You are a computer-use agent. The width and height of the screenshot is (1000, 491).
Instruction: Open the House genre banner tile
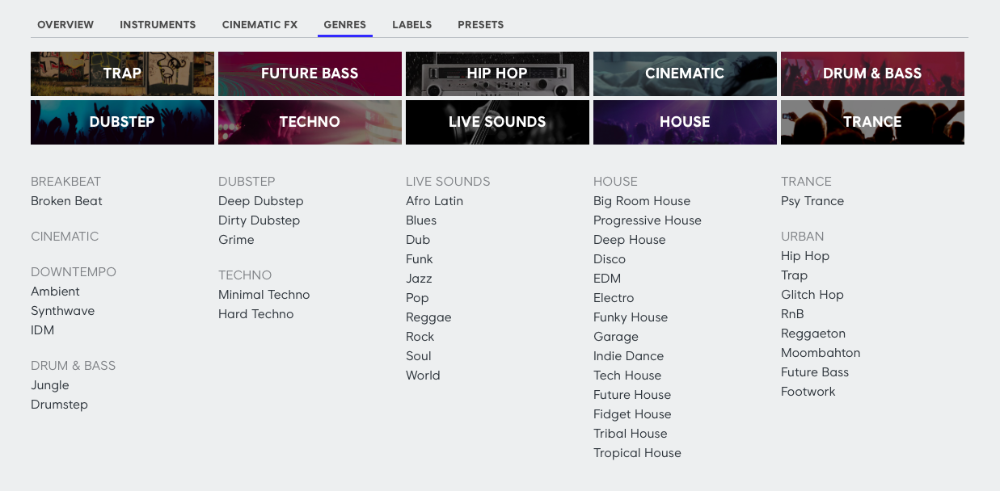(685, 122)
